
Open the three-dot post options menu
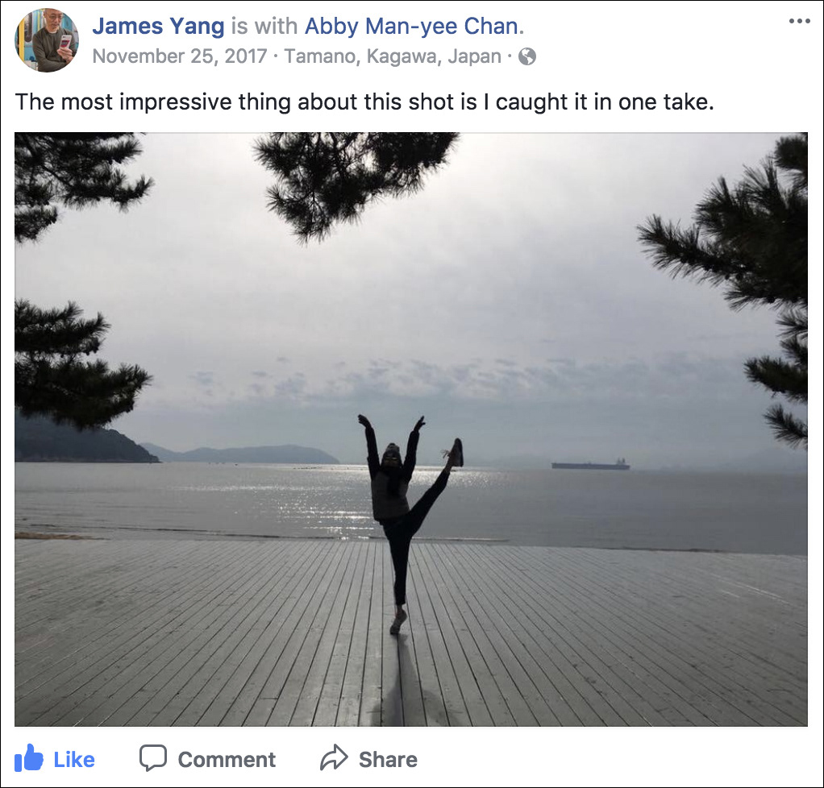click(x=799, y=21)
